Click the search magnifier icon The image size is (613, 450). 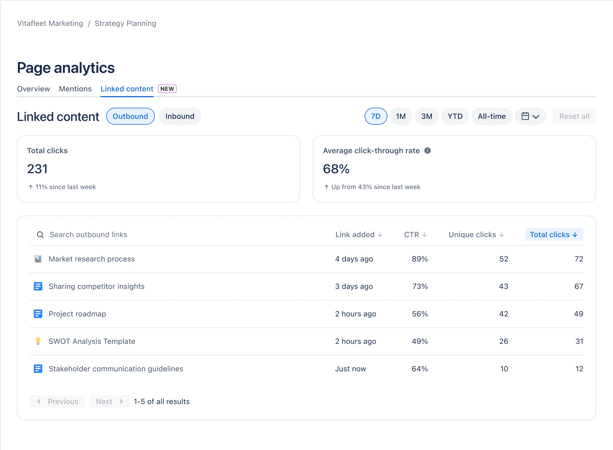(40, 235)
